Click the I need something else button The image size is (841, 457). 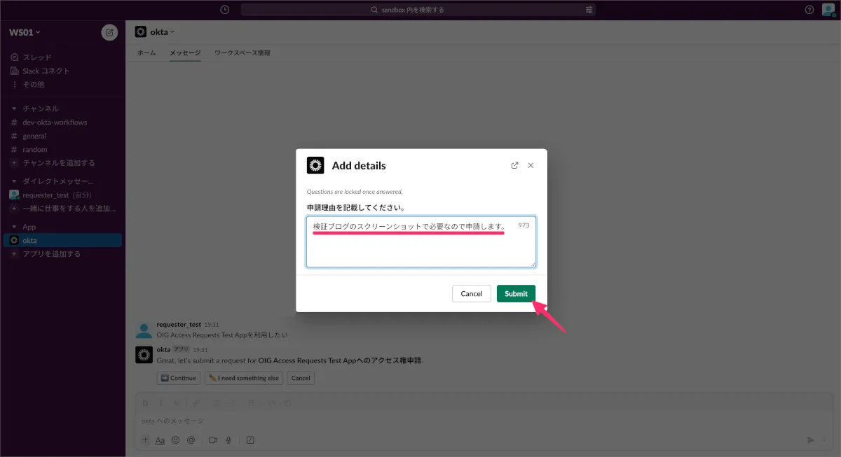coord(244,378)
